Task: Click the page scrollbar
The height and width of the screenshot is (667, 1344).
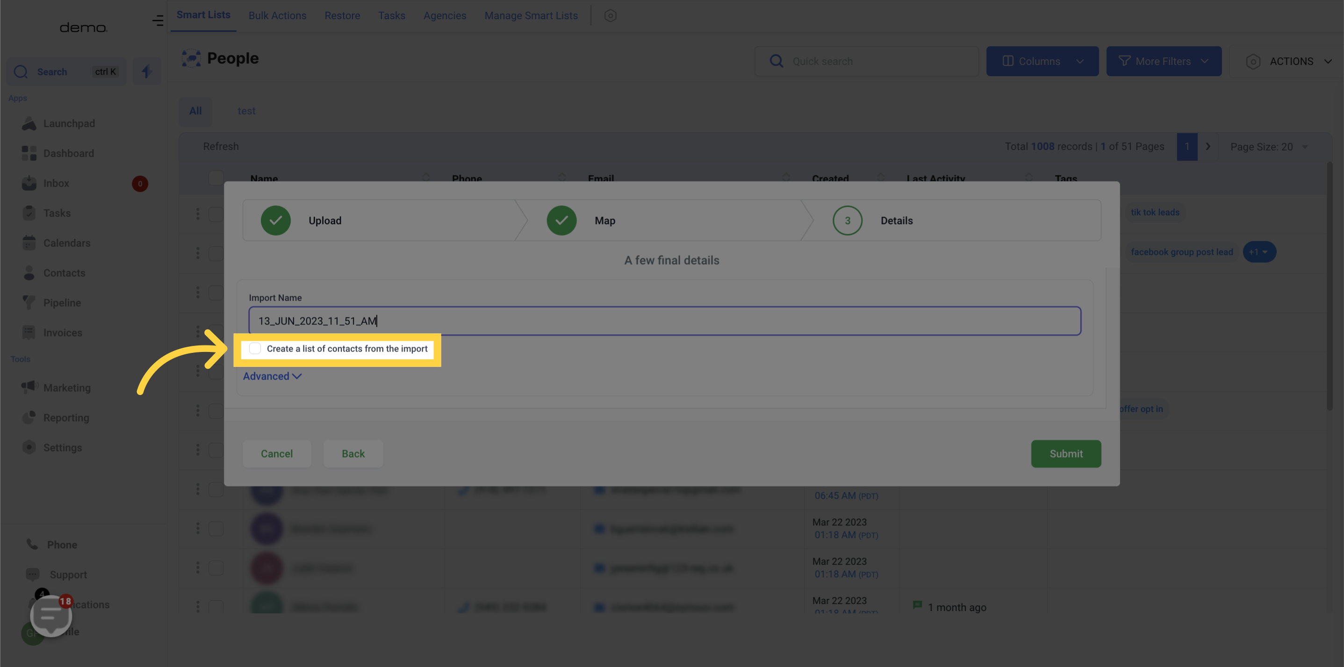Action: click(x=1329, y=286)
